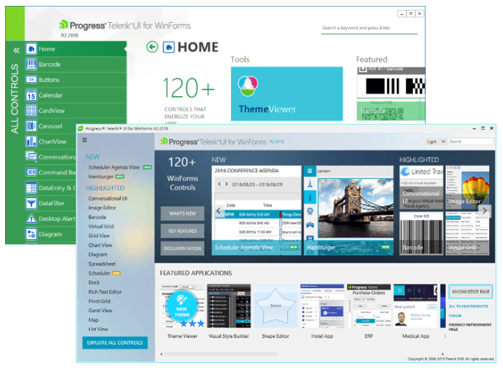Select the Diagram icon in green sidebar
The height and width of the screenshot is (377, 503).
pyautogui.click(x=31, y=234)
